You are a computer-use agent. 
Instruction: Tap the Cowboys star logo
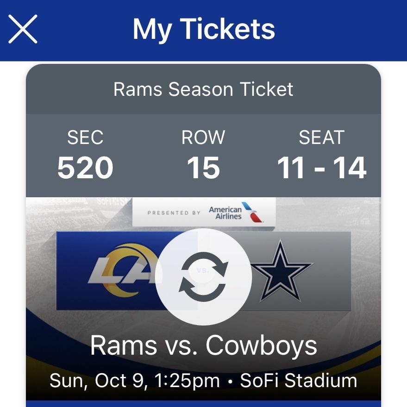(x=280, y=271)
